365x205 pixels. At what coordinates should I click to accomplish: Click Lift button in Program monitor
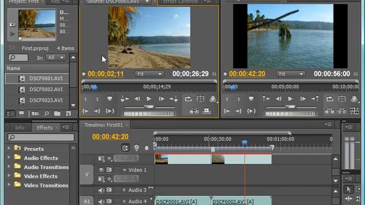click(x=330, y=110)
